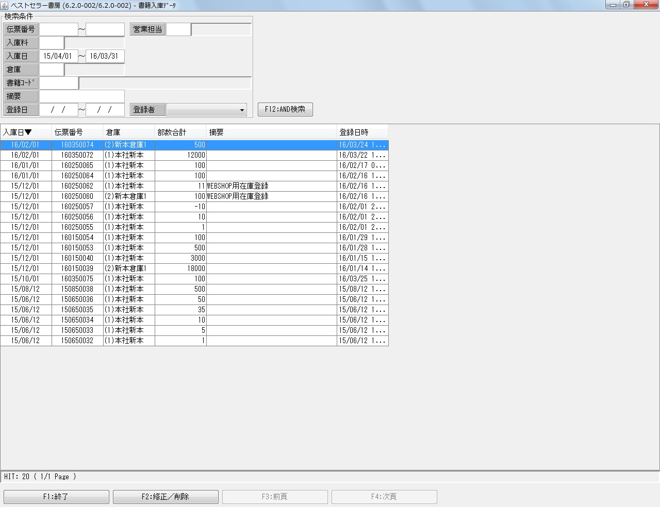This screenshot has height=507, width=660.
Task: Select row with slip number 160350072
Action: (77, 155)
